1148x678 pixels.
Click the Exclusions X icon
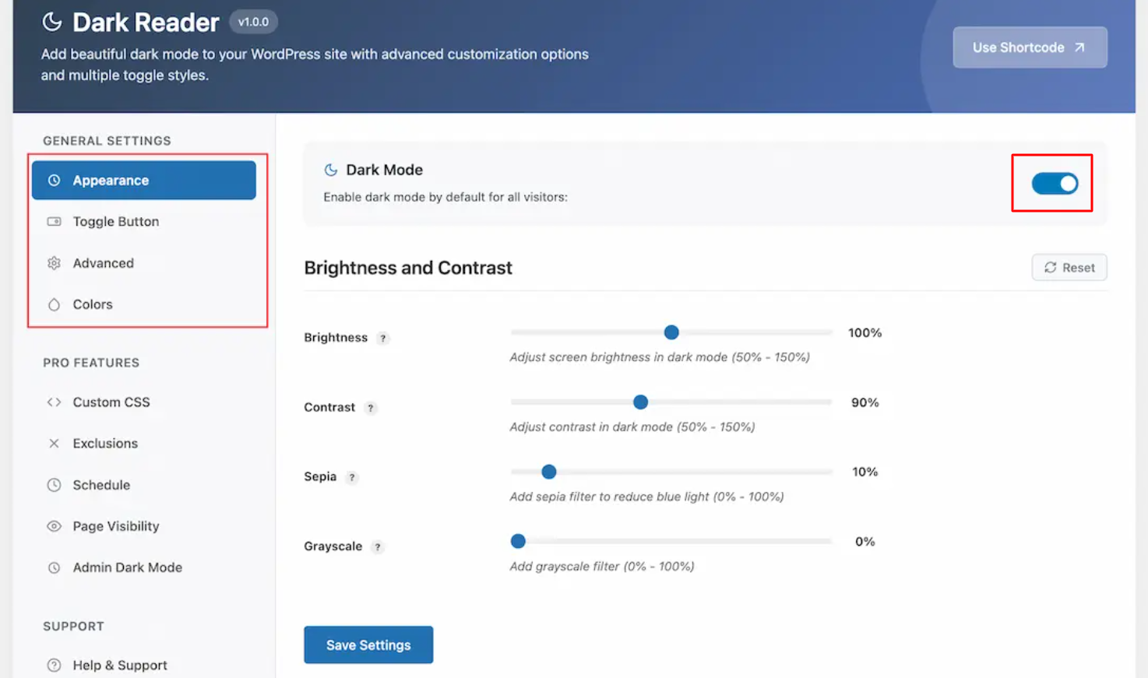[x=54, y=443]
